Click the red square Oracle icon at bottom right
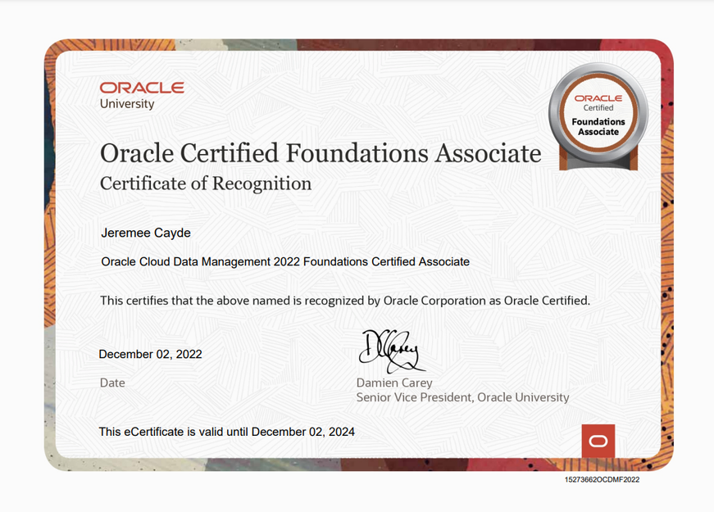This screenshot has width=714, height=512. 598,441
